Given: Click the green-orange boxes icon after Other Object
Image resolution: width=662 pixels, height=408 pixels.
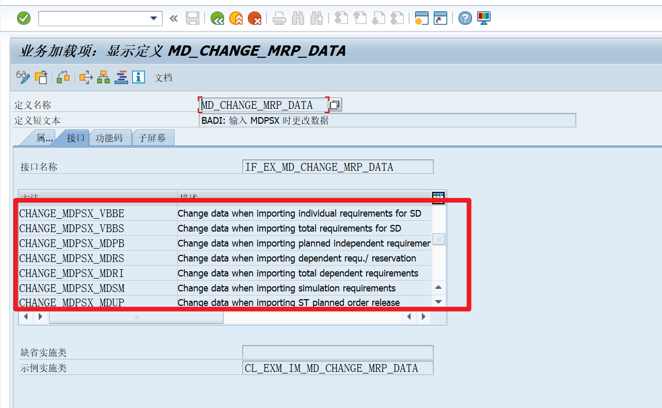Looking at the screenshot, I should click(64, 77).
